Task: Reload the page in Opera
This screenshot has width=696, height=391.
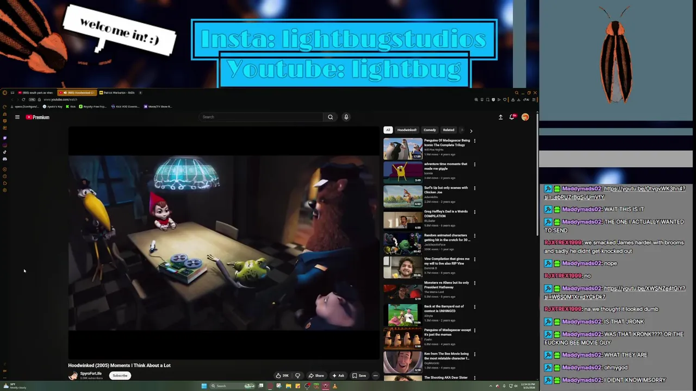Action: pos(23,99)
